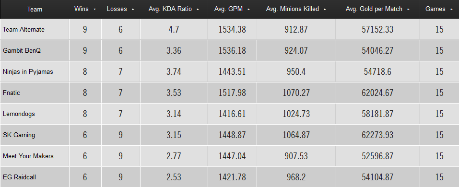Screen dimensions: 459x187
Task: Click the Avg. Gold per Match sort arrow
Action: point(408,10)
